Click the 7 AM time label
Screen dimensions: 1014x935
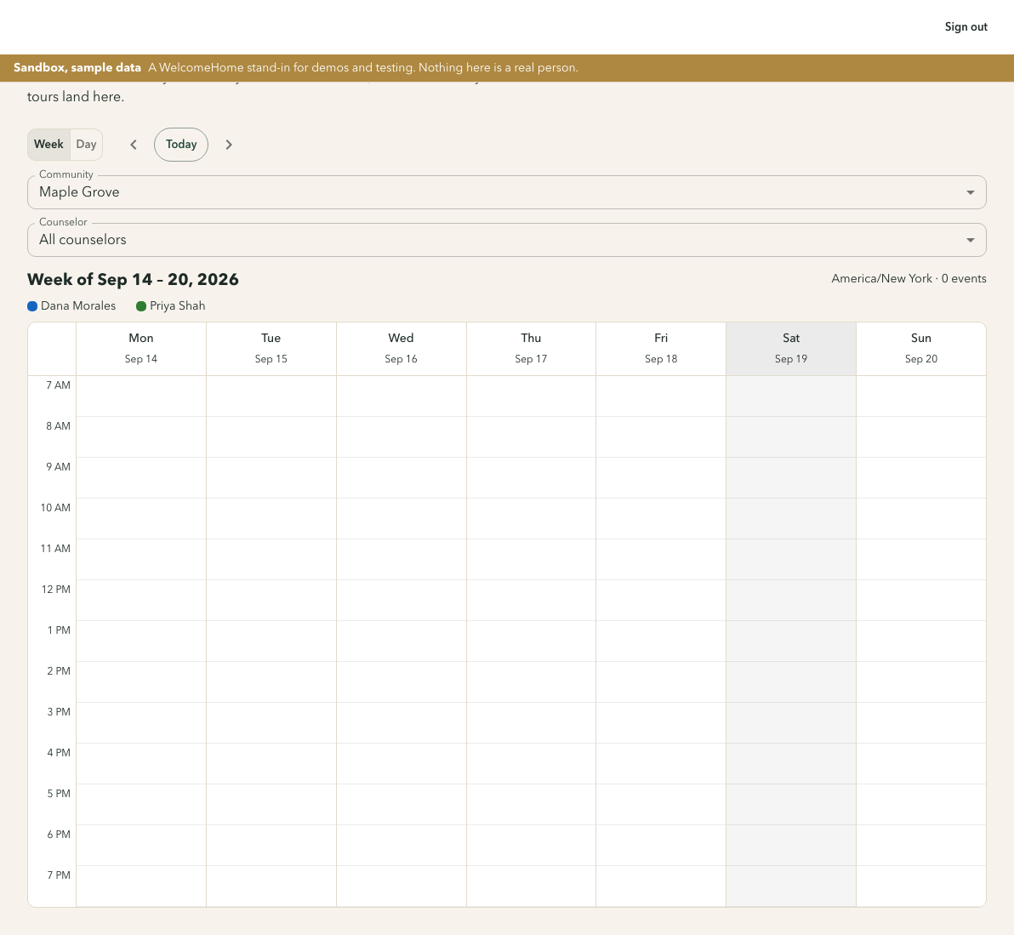point(58,385)
